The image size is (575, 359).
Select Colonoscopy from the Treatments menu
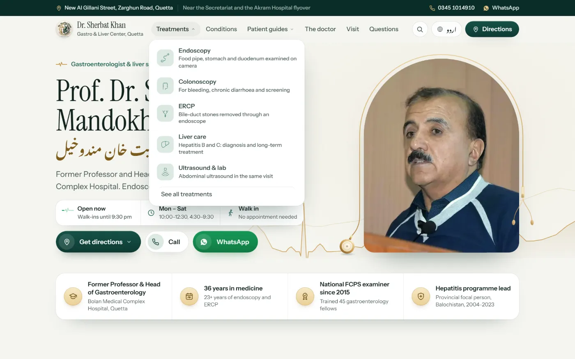pos(227,86)
